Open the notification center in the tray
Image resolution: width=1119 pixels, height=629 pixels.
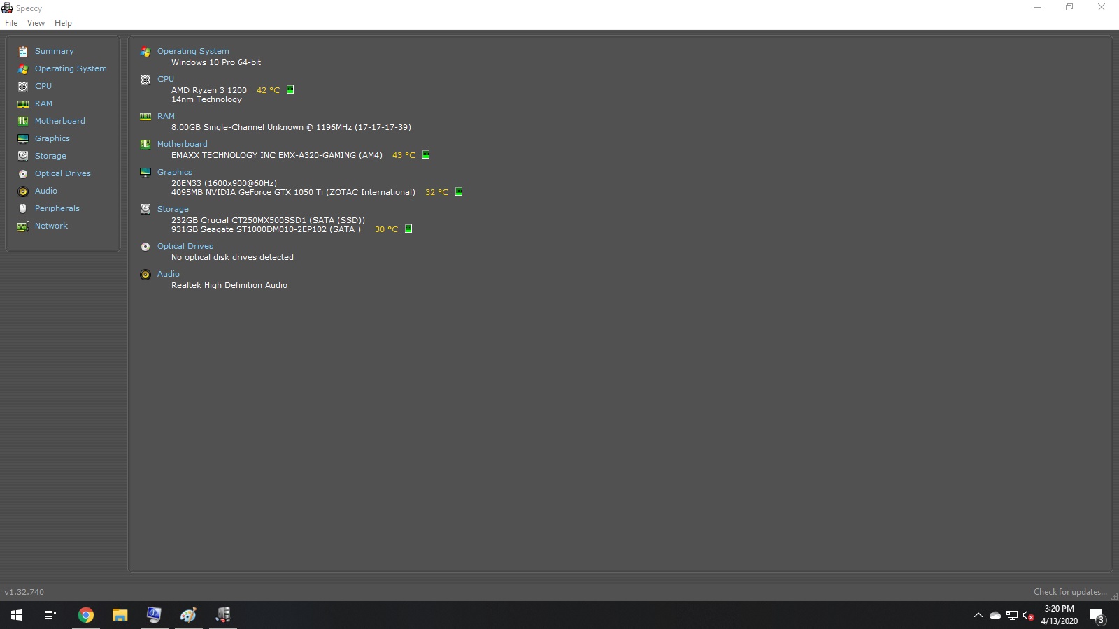(1097, 616)
